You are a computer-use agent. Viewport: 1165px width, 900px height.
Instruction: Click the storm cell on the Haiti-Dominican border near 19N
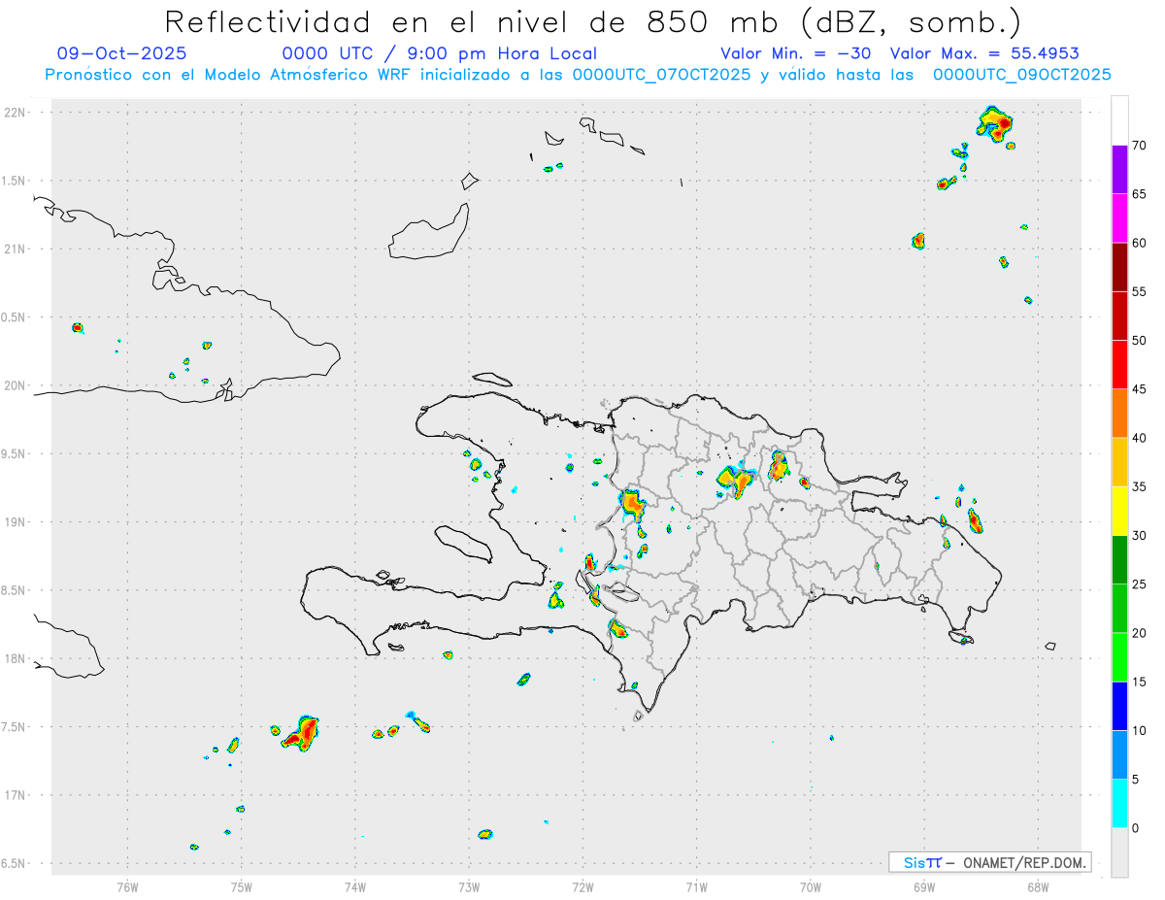click(x=633, y=505)
